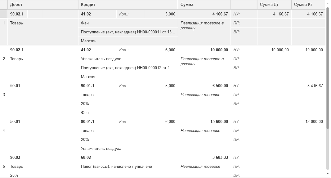Image resolution: width=331 pixels, height=178 pixels.
Task: Click the "Сумма Кт" column header
Action: [x=303, y=5]
